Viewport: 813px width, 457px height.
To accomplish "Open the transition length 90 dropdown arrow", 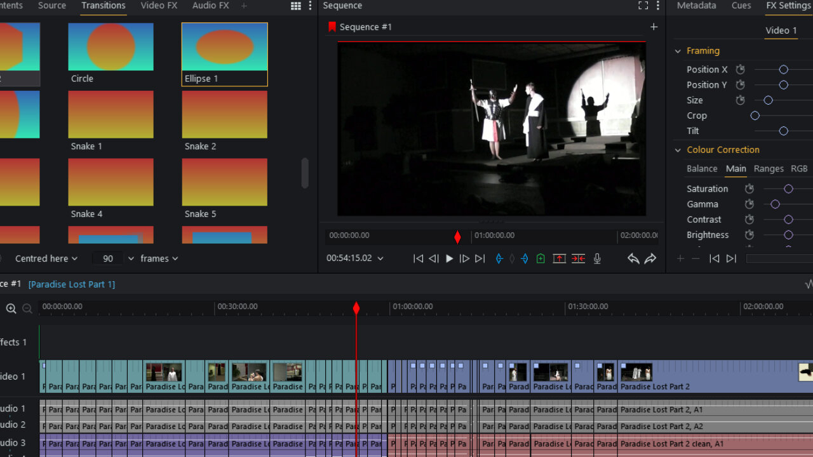I will (x=131, y=258).
